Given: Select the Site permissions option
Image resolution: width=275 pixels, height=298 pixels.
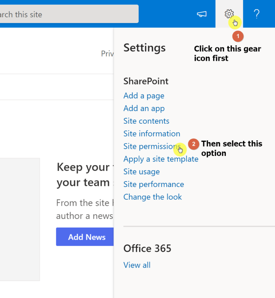Looking at the screenshot, I should (152, 146).
